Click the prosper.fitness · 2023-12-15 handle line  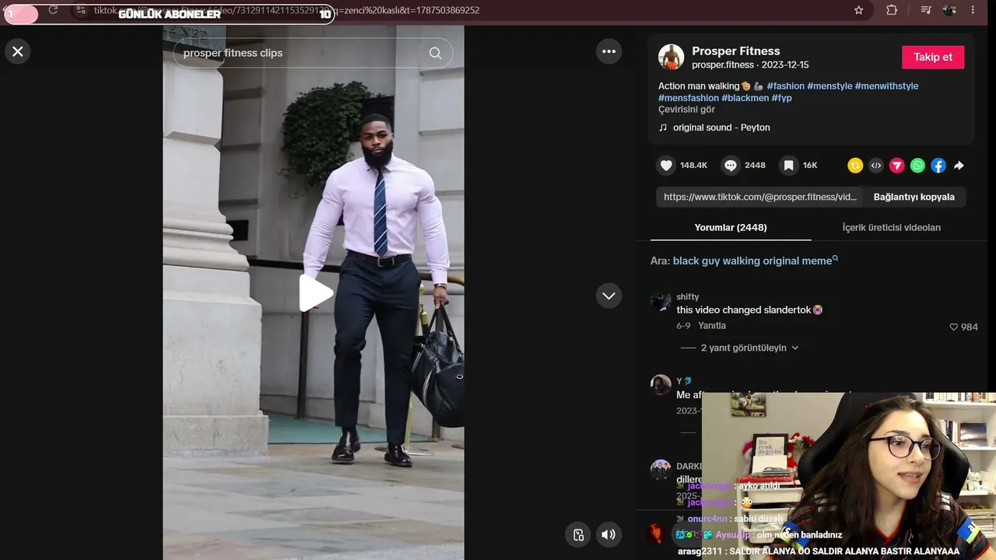pos(750,65)
